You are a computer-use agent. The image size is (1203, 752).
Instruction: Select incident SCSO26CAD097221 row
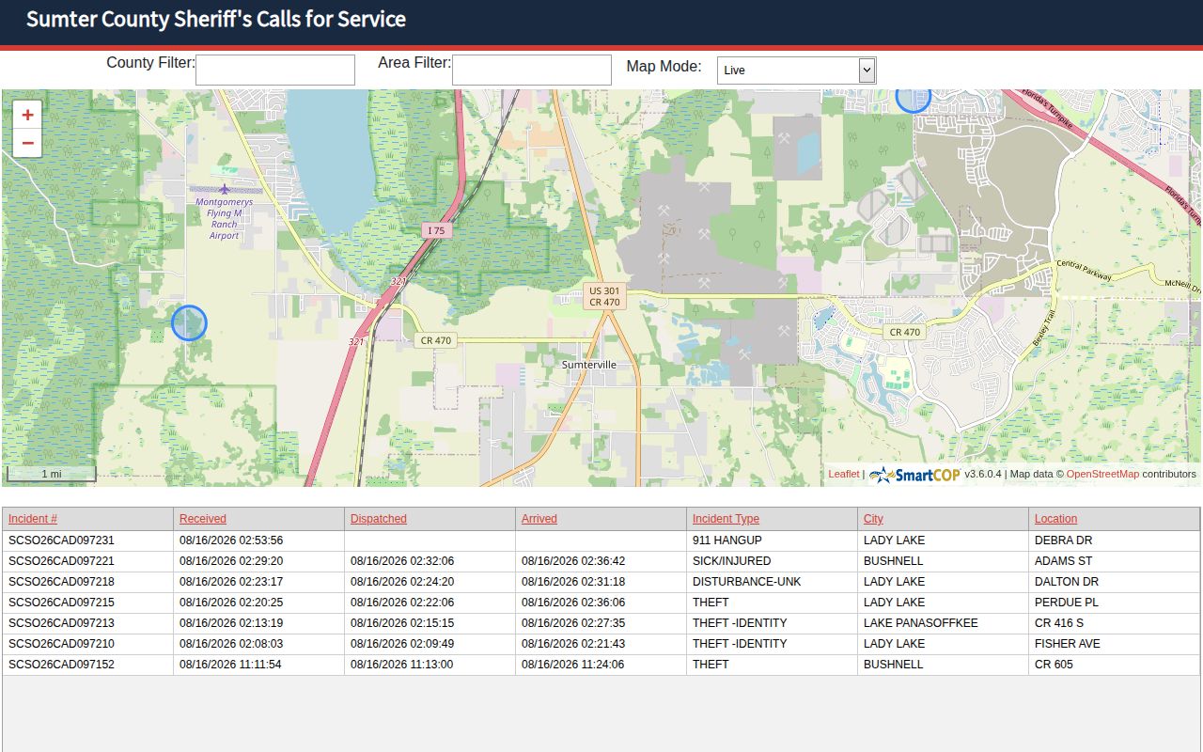[x=601, y=561]
